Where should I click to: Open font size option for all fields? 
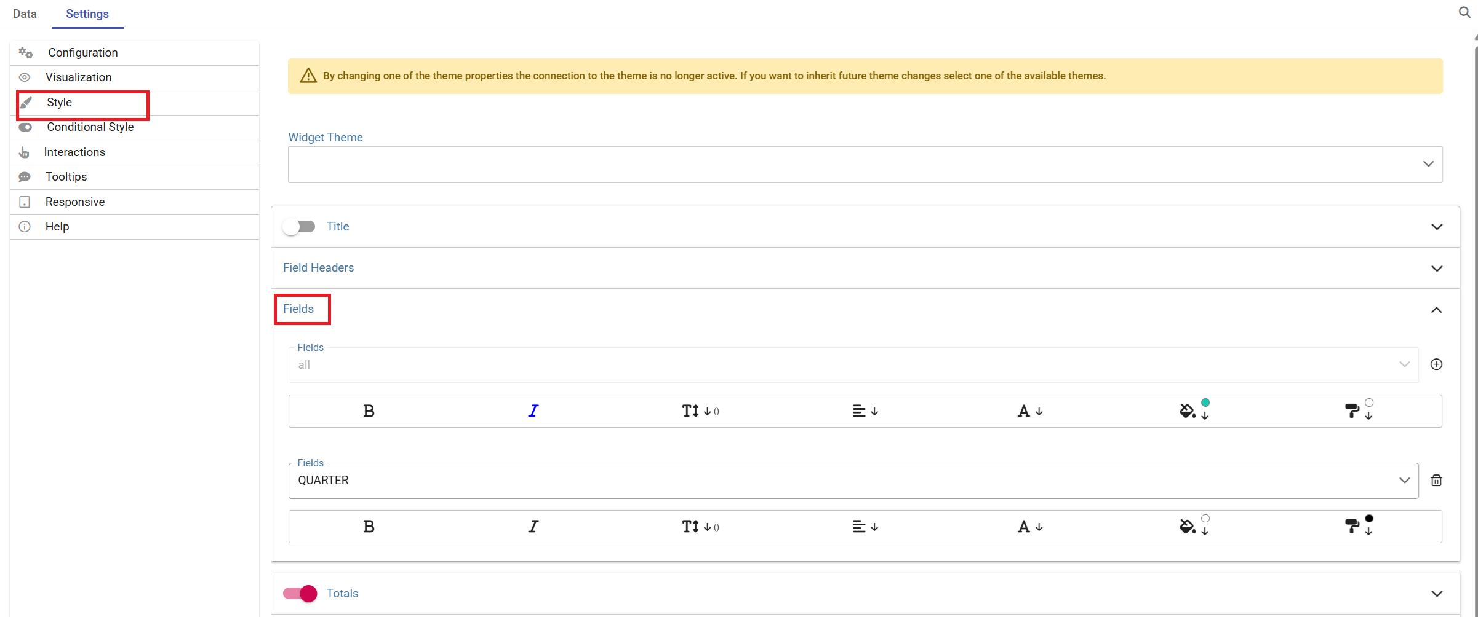[700, 411]
